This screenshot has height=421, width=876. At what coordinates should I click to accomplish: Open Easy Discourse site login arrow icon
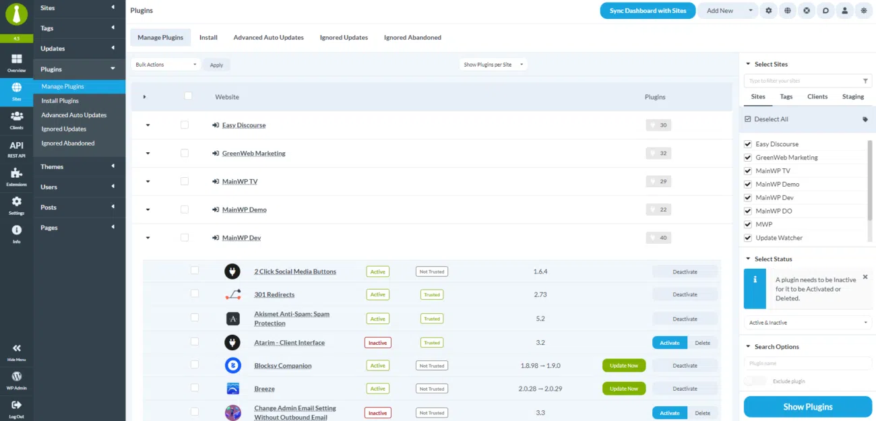click(216, 125)
